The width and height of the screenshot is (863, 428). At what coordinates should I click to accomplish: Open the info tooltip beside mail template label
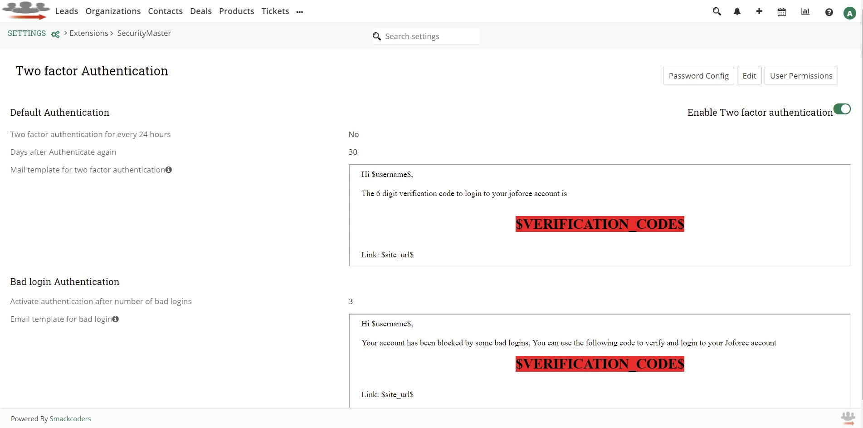point(168,170)
